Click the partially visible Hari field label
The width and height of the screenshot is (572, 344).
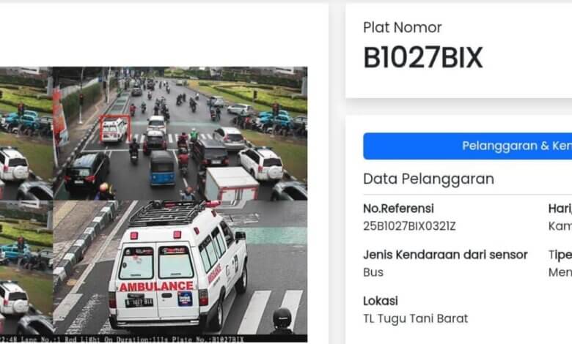point(560,209)
